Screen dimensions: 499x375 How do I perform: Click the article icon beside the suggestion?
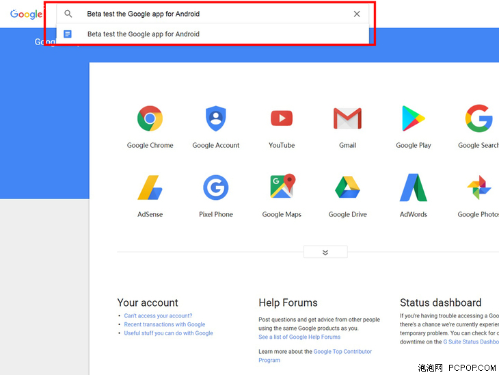pos(68,34)
